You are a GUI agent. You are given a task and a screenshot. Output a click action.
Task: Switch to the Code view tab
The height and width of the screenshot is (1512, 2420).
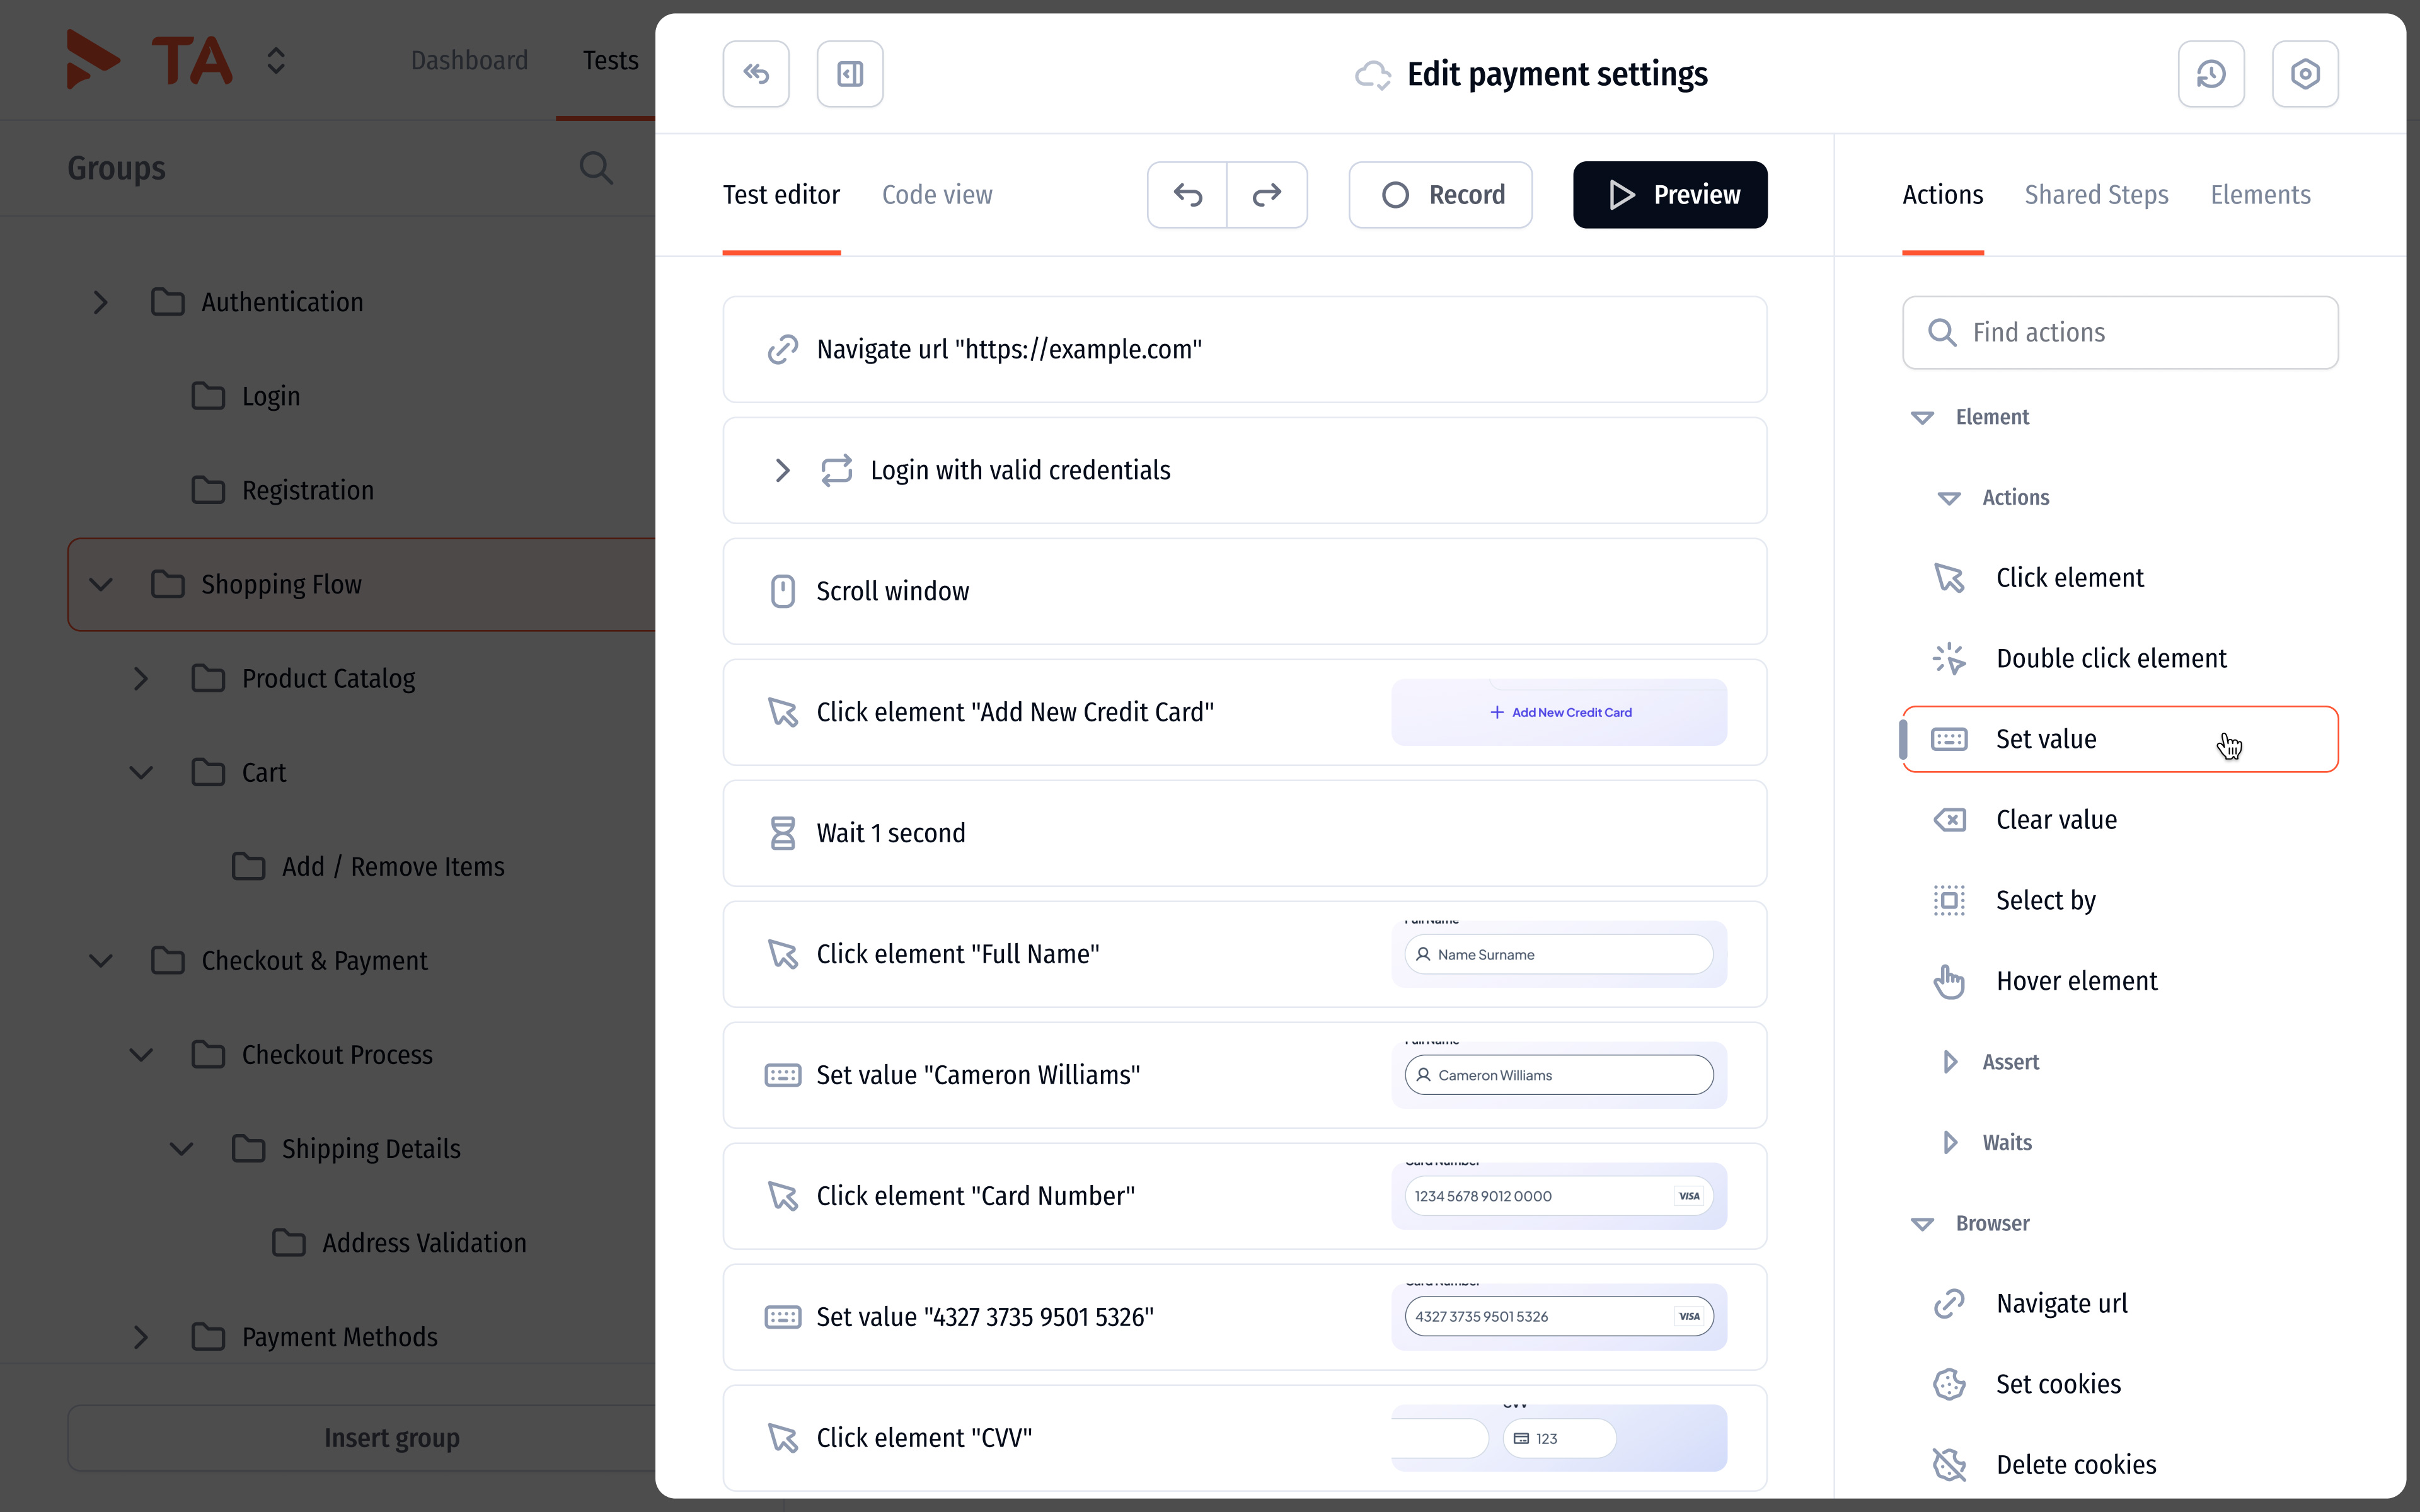click(937, 195)
